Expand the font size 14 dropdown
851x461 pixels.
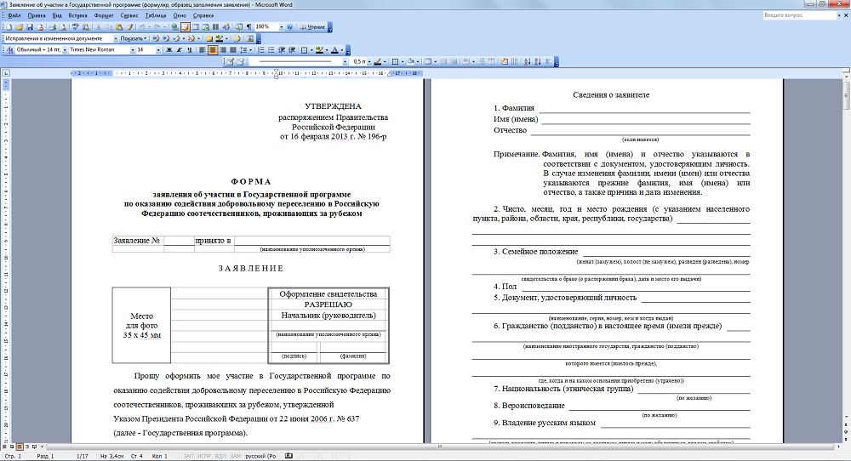[x=157, y=50]
